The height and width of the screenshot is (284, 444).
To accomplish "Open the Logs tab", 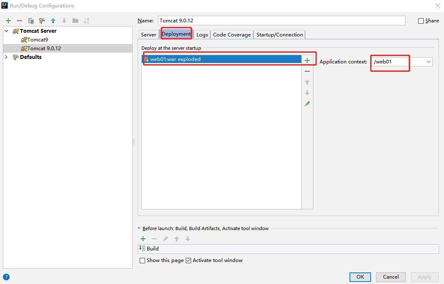I will [202, 34].
